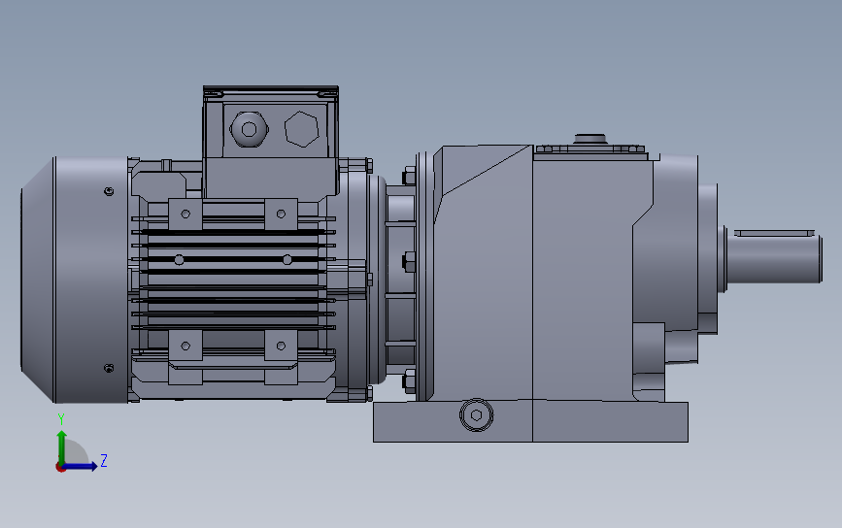Select the round cable gland on terminal box

[250, 129]
